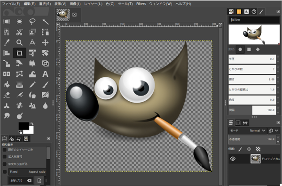Select the Foreground Select tool
Viewport: 282px width, 186px height.
[32, 32]
